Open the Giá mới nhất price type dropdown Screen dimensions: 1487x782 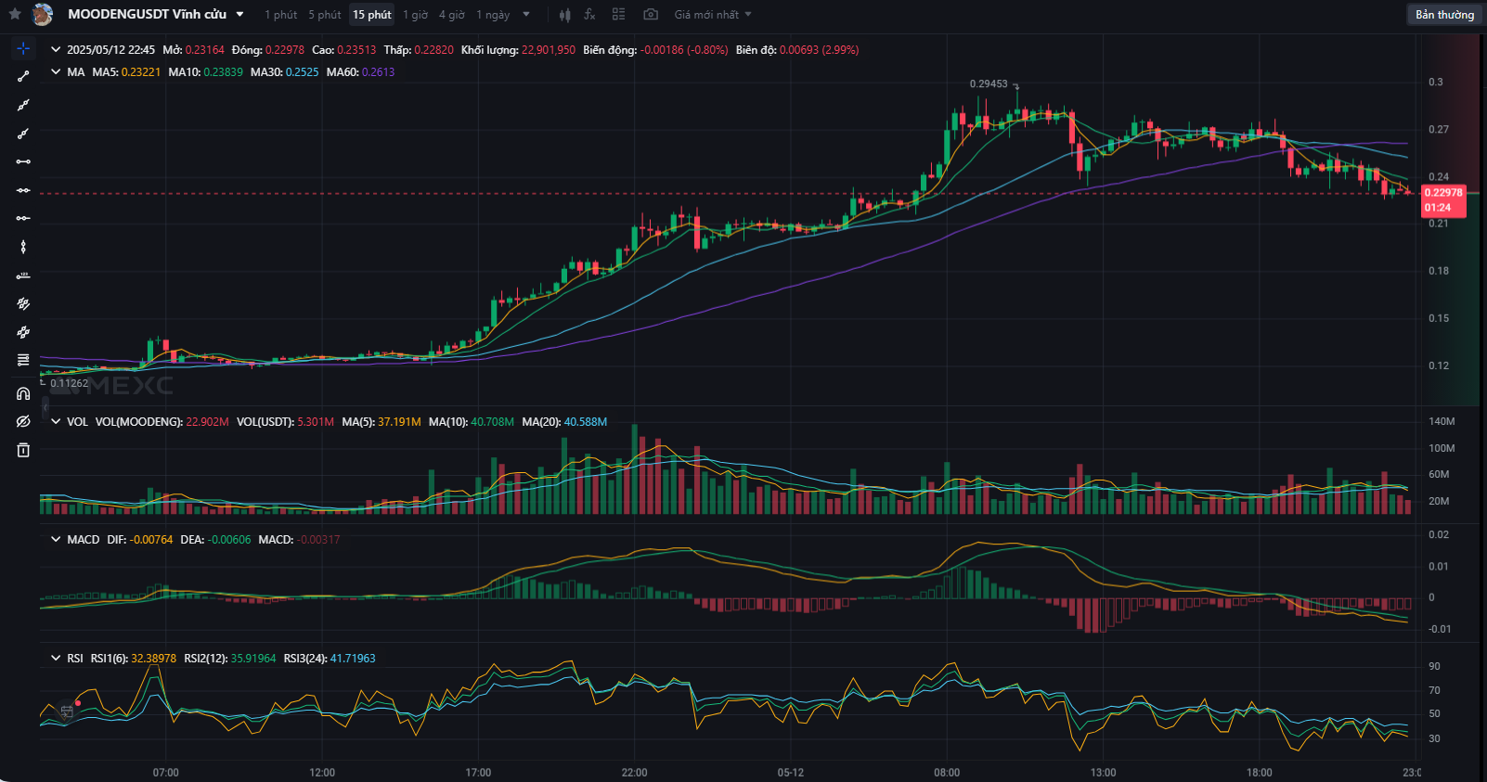point(713,15)
